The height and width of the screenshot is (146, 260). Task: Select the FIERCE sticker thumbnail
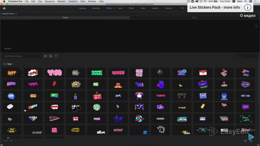tap(33, 84)
